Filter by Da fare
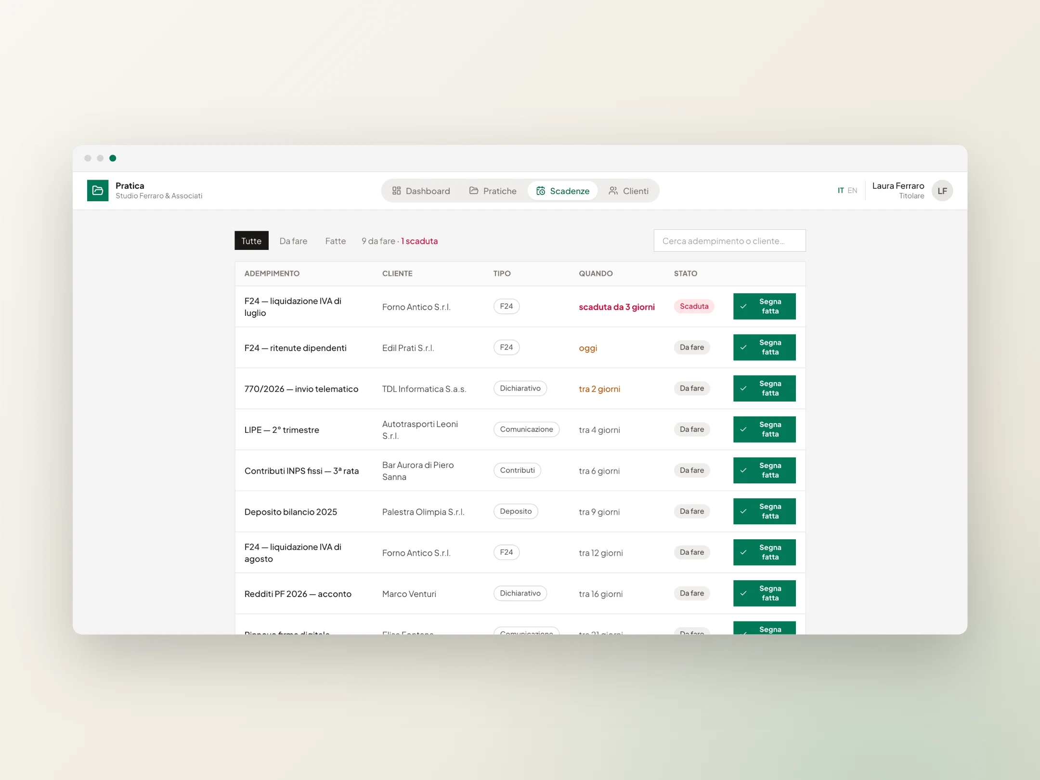The image size is (1040, 780). (x=293, y=241)
